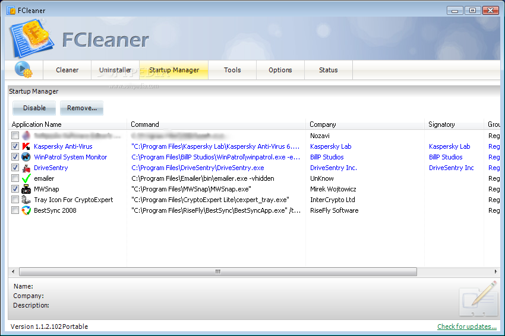
Task: Uncheck WinPatrol System Monitor checkbox
Action: pos(15,157)
